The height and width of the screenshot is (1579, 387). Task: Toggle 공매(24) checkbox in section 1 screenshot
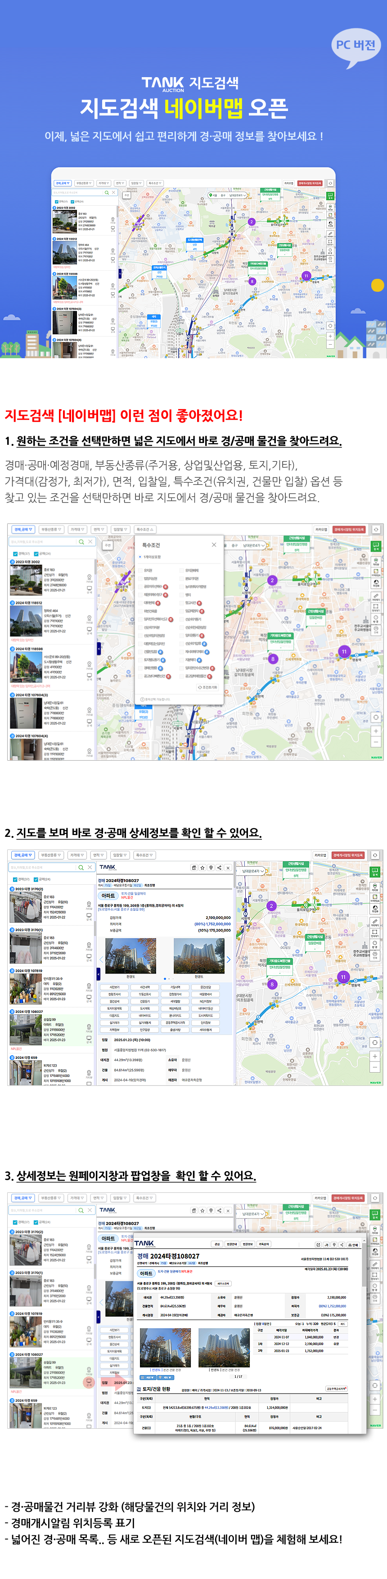pyautogui.click(x=36, y=554)
